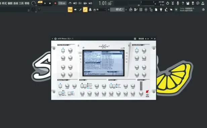This screenshot has height=128, width=207.
Task: Click the chat bubble icon in toolbar
Action: click(x=198, y=3)
